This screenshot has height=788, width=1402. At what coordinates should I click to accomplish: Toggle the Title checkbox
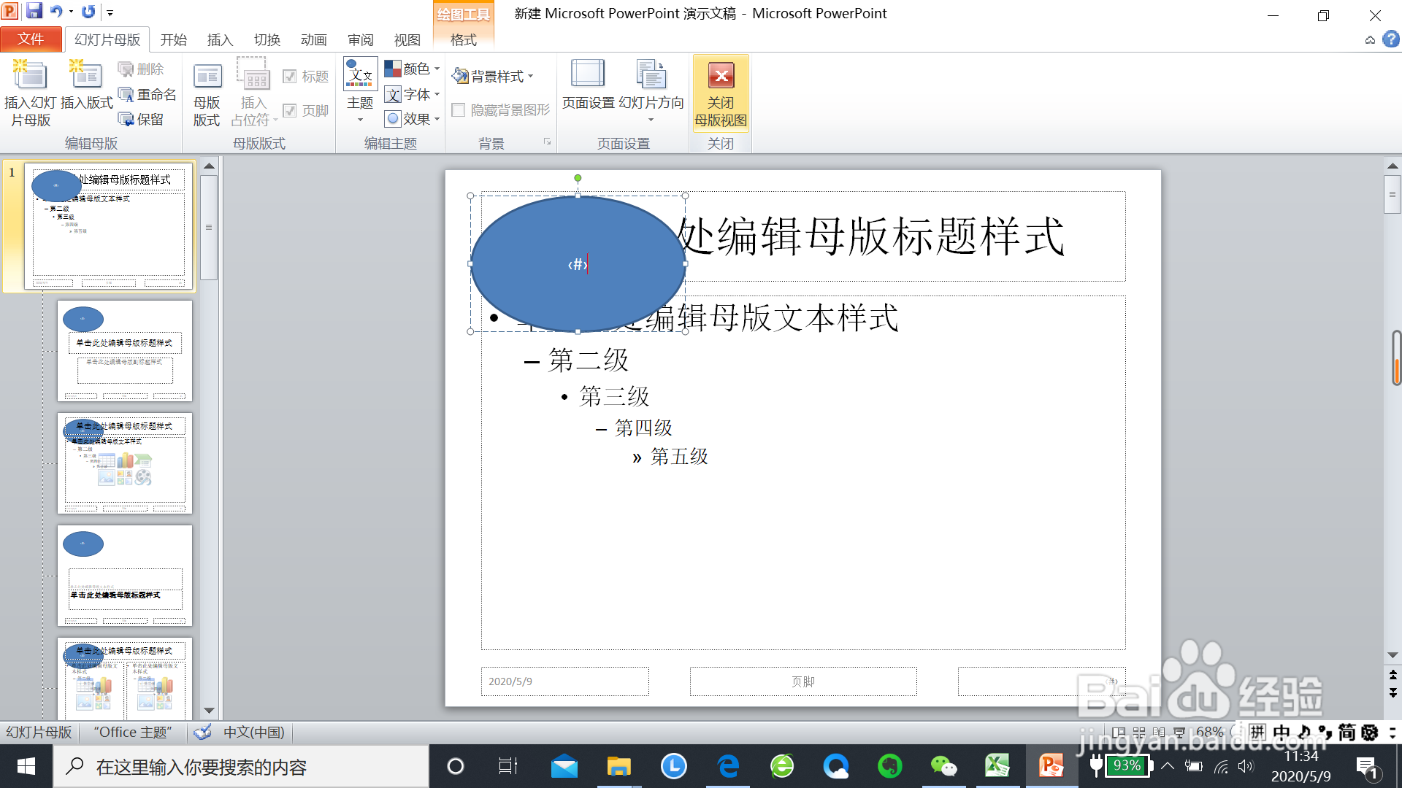[289, 77]
